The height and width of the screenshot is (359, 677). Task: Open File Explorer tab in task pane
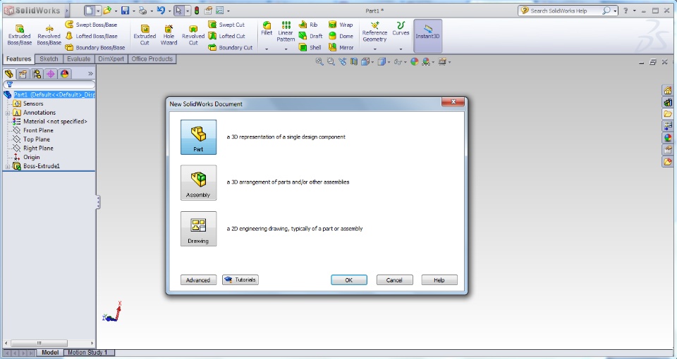tap(668, 114)
